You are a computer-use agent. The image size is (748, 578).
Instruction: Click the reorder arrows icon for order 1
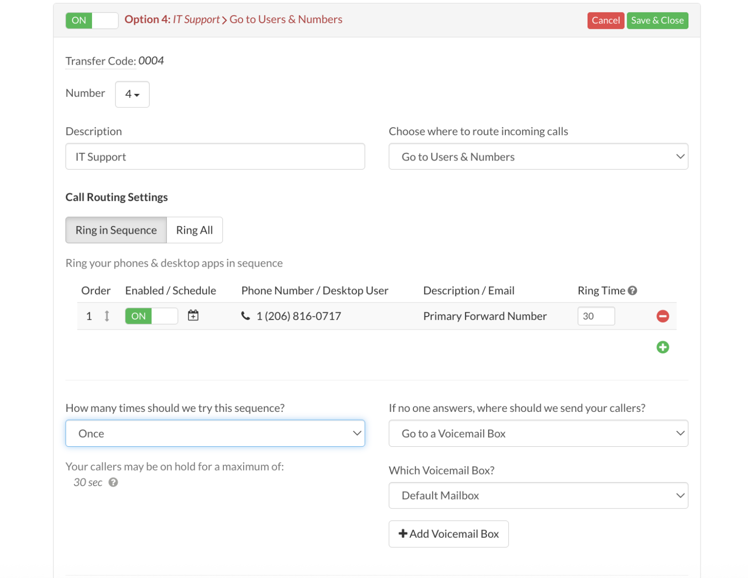(107, 316)
